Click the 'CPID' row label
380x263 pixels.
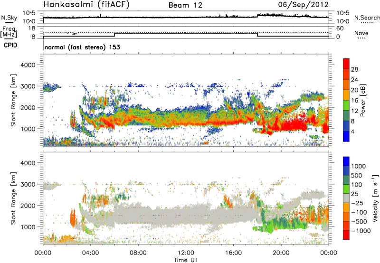pos(10,45)
